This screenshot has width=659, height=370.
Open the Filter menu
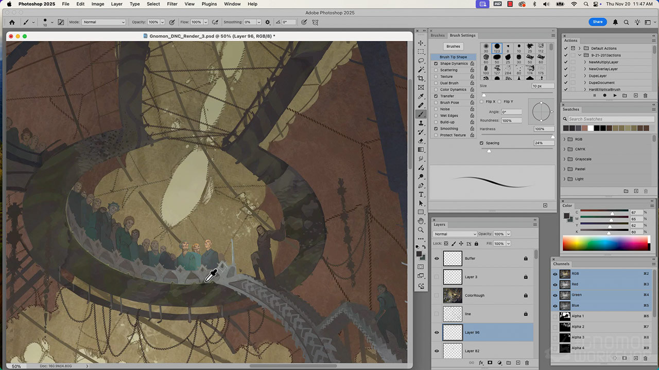tap(172, 4)
